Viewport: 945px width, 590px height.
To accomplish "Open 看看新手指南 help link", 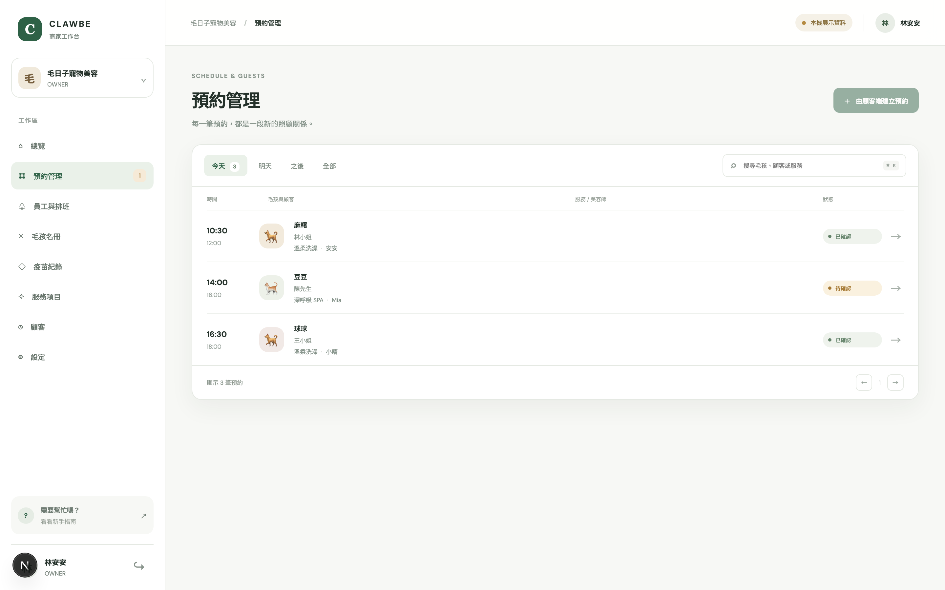I will 58,522.
